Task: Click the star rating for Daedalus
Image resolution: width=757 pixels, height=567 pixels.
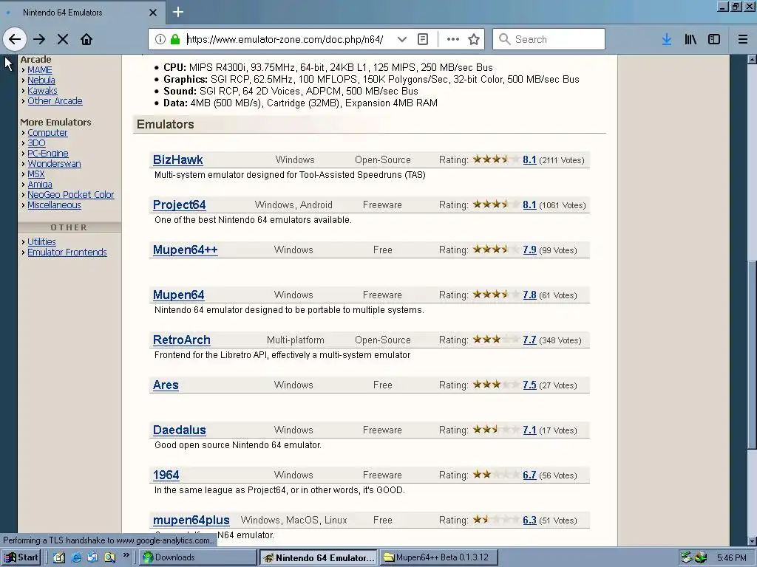Action: (496, 429)
